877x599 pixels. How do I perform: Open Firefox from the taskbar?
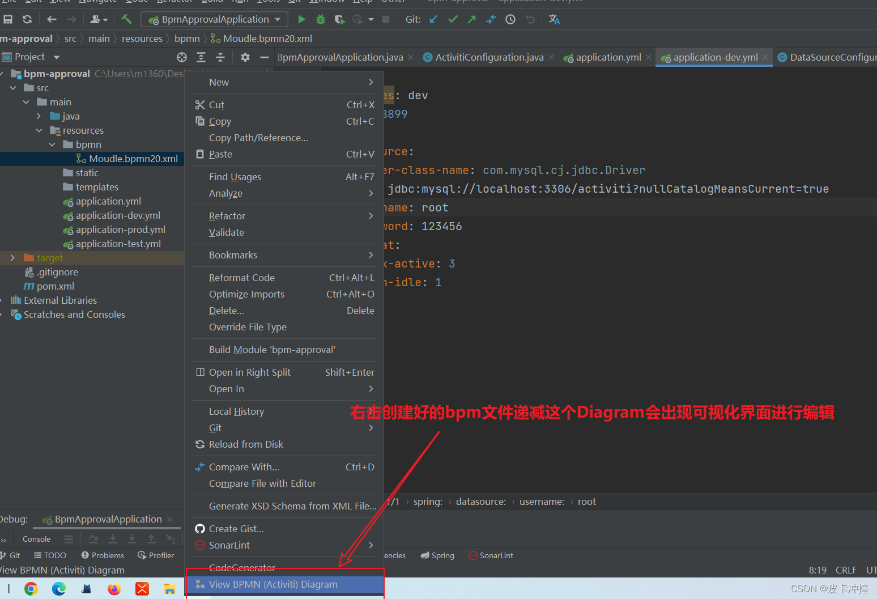pos(114,589)
